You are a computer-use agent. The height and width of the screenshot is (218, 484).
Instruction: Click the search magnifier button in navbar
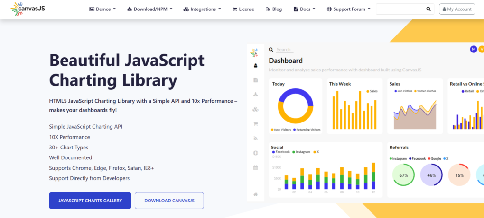428,9
